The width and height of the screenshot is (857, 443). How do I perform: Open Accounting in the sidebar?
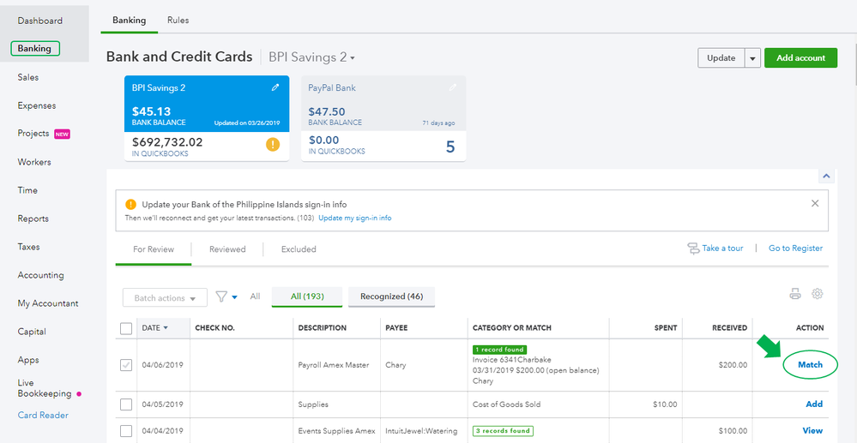pos(40,275)
